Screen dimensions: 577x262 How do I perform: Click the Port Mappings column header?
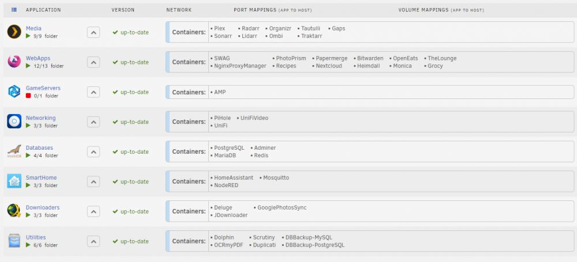click(x=273, y=10)
